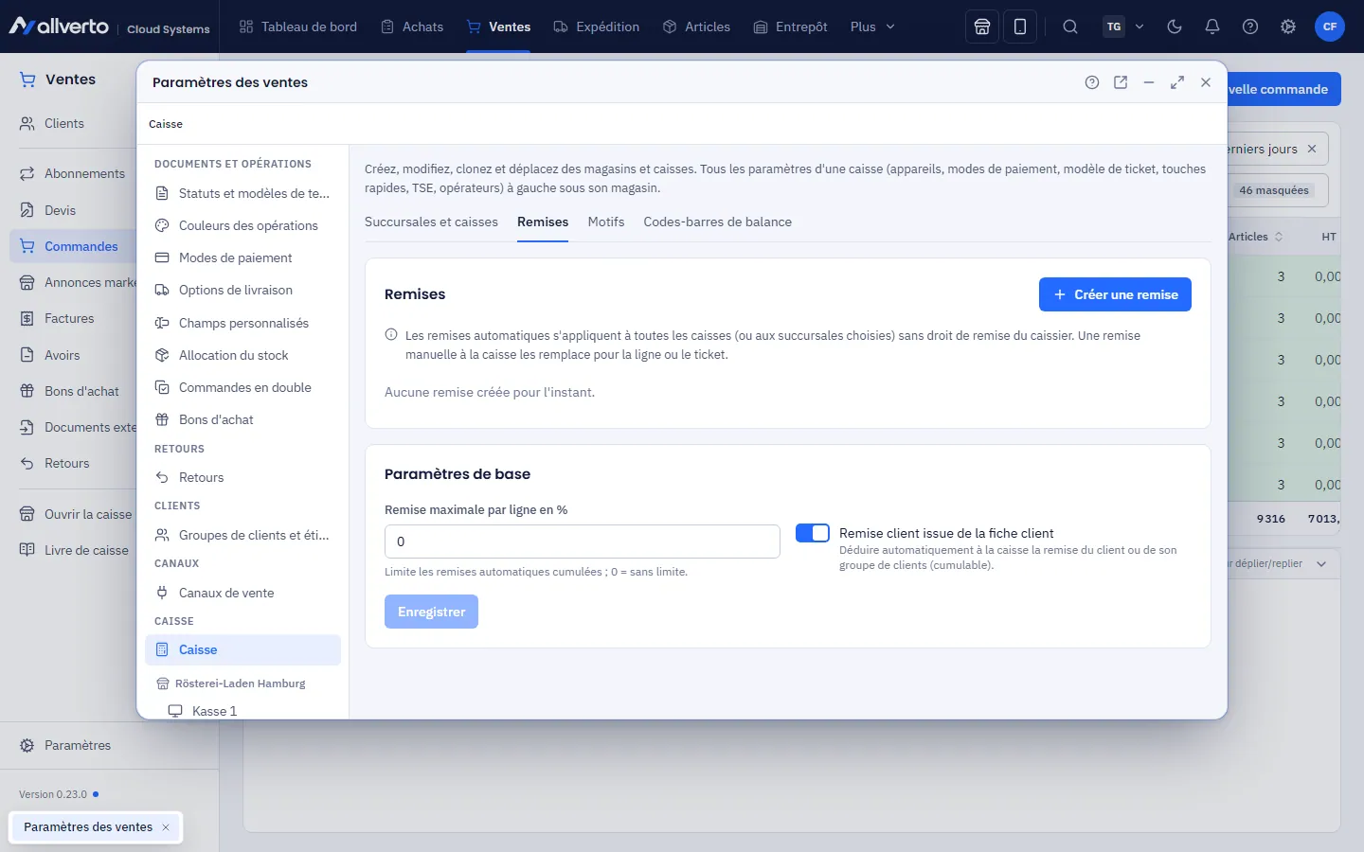1364x852 pixels.
Task: Open Champs personnalisés settings
Action: click(x=242, y=323)
